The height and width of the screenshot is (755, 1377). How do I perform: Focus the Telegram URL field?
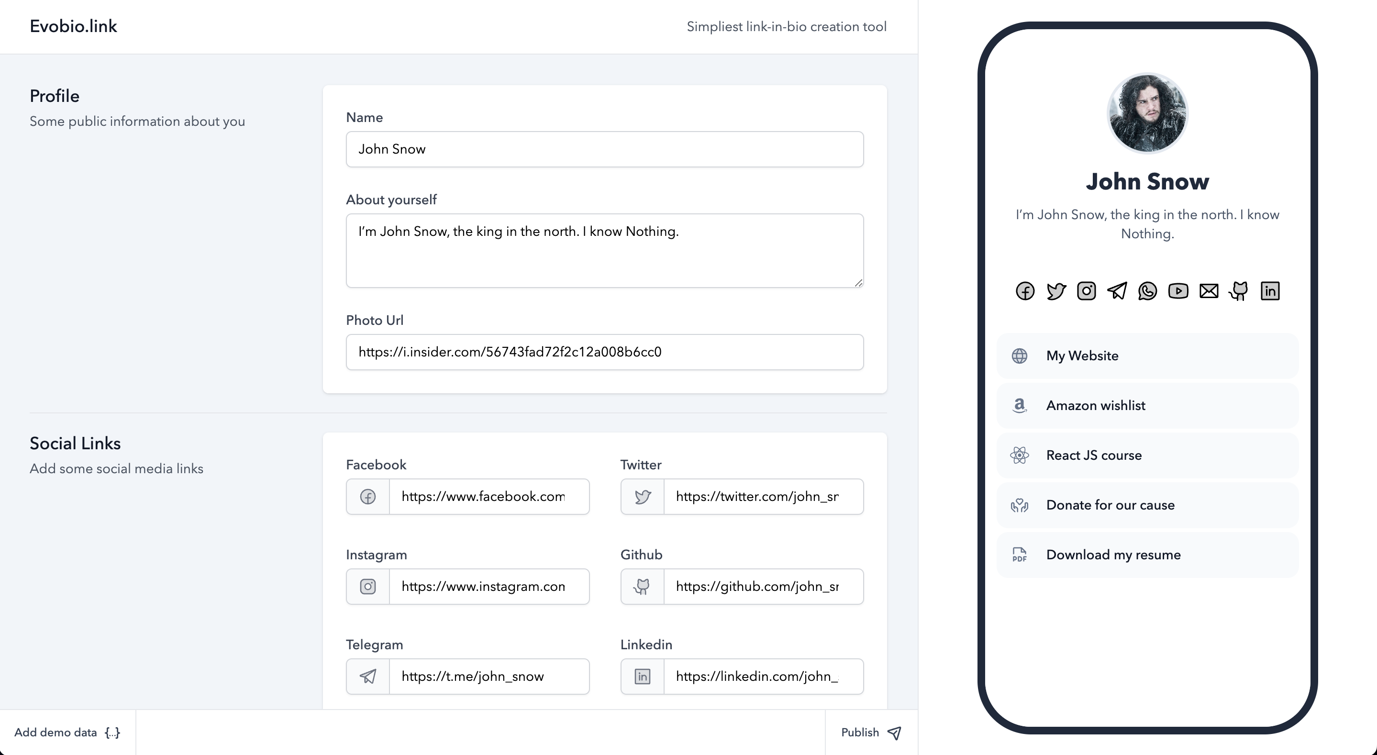pyautogui.click(x=489, y=677)
